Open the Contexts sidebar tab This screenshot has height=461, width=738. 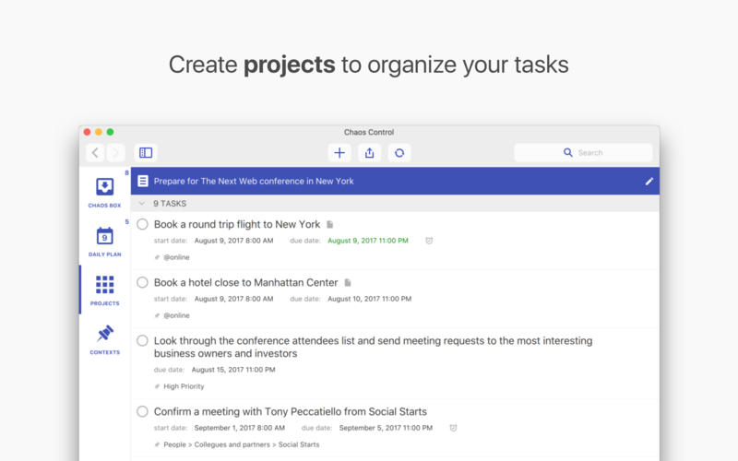pos(104,338)
